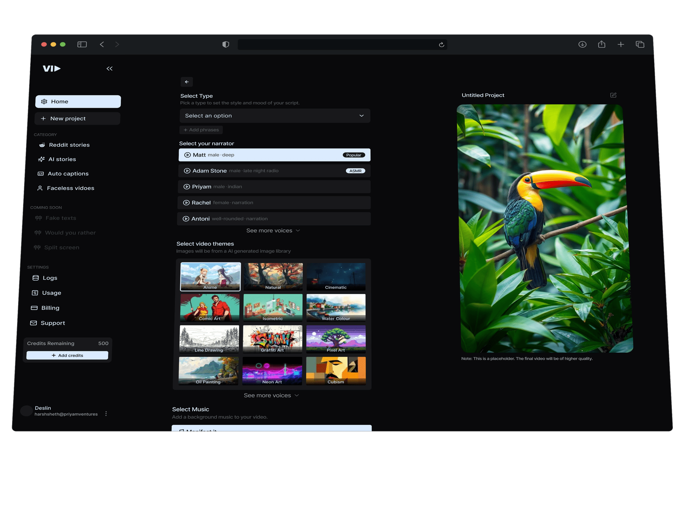Click browser downloads icon
The image size is (685, 514).
582,44
